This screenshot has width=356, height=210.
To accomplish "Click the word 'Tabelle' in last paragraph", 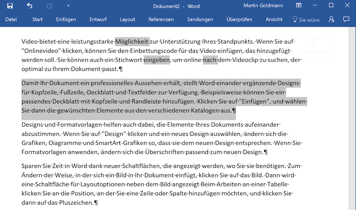I will pyautogui.click(x=278, y=184).
